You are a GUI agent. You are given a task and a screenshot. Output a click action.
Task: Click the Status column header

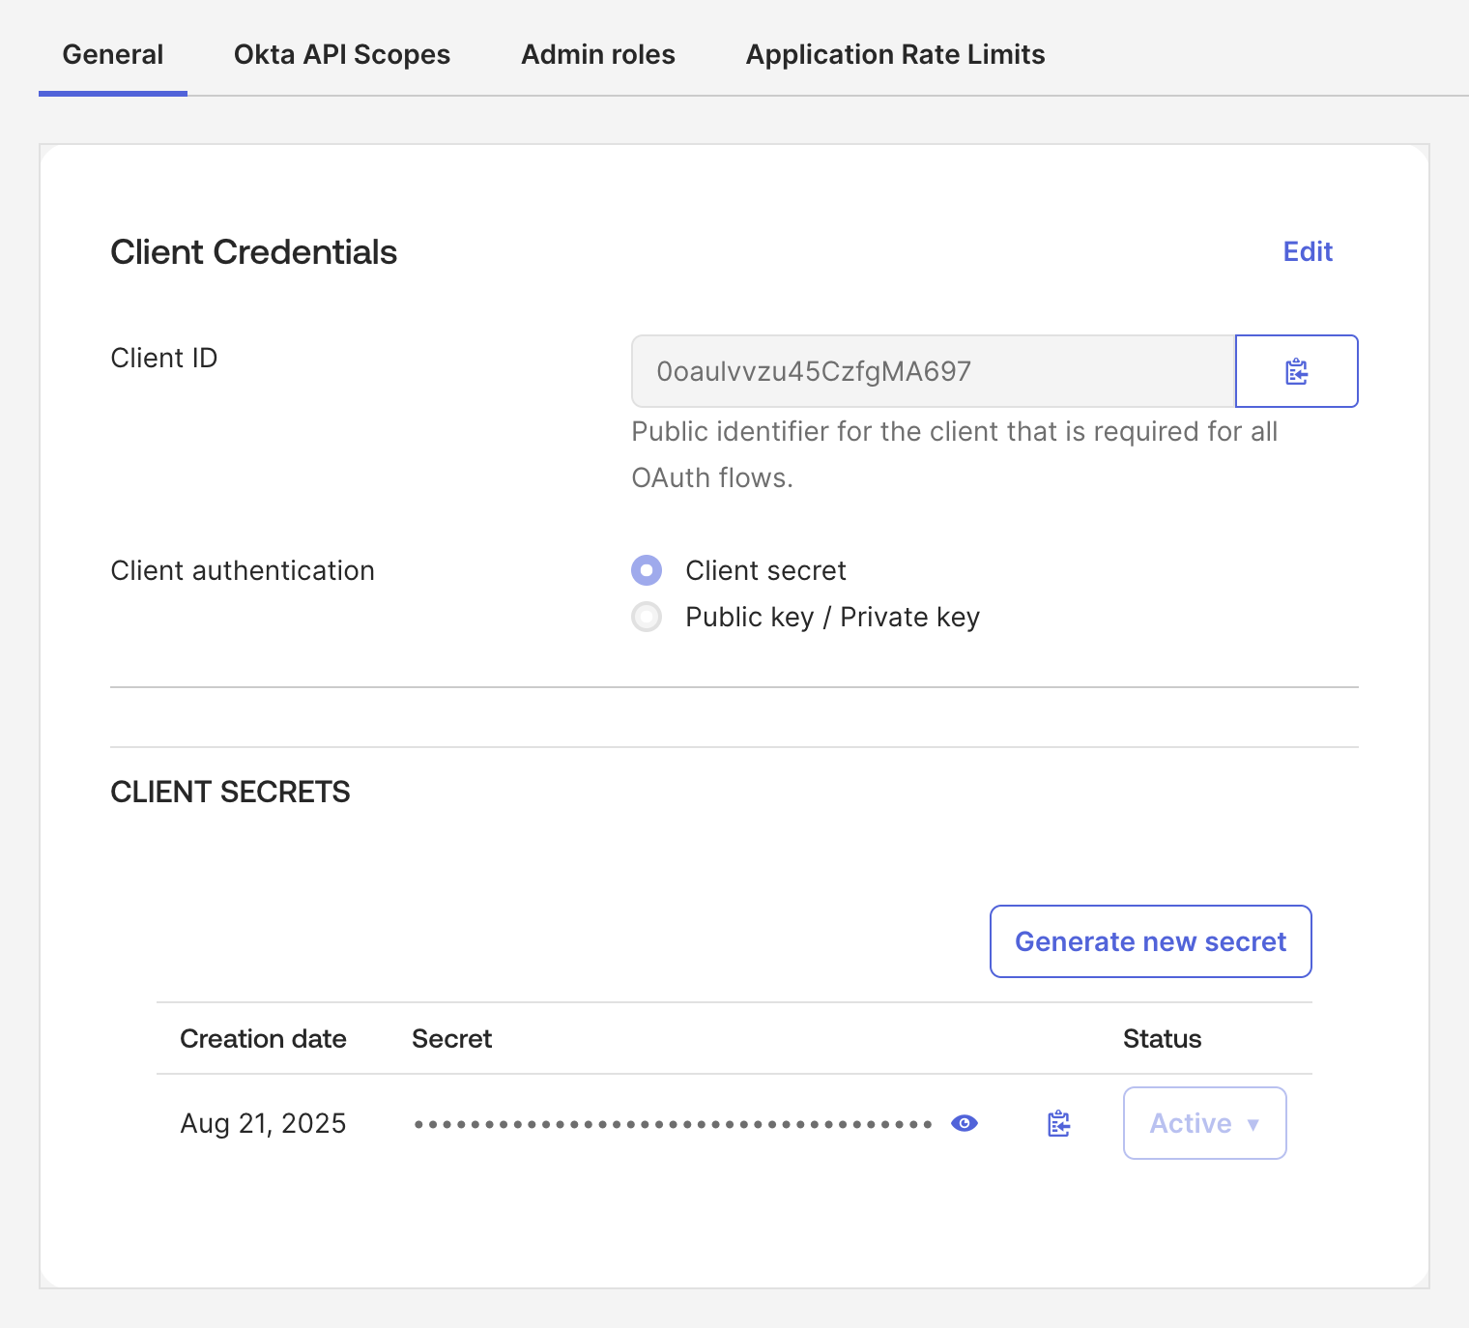point(1162,1039)
